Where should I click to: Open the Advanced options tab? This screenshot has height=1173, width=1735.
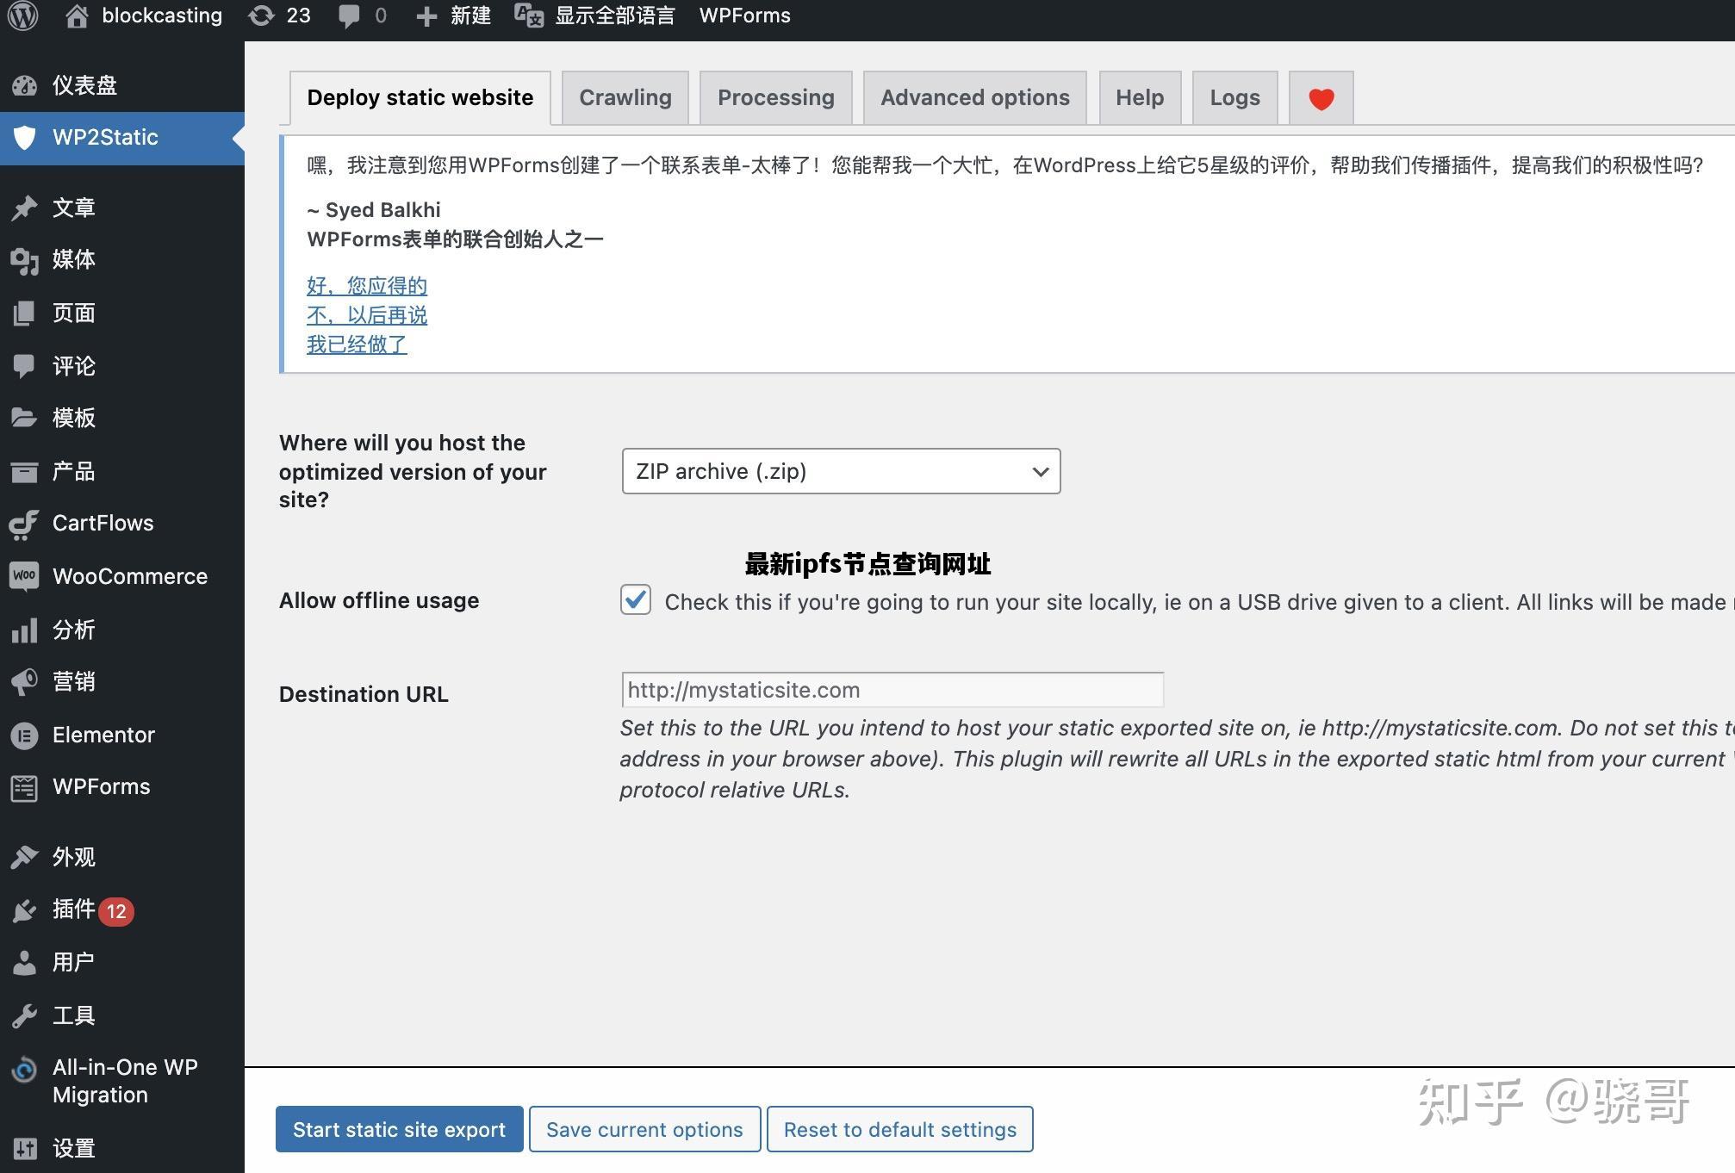975,97
